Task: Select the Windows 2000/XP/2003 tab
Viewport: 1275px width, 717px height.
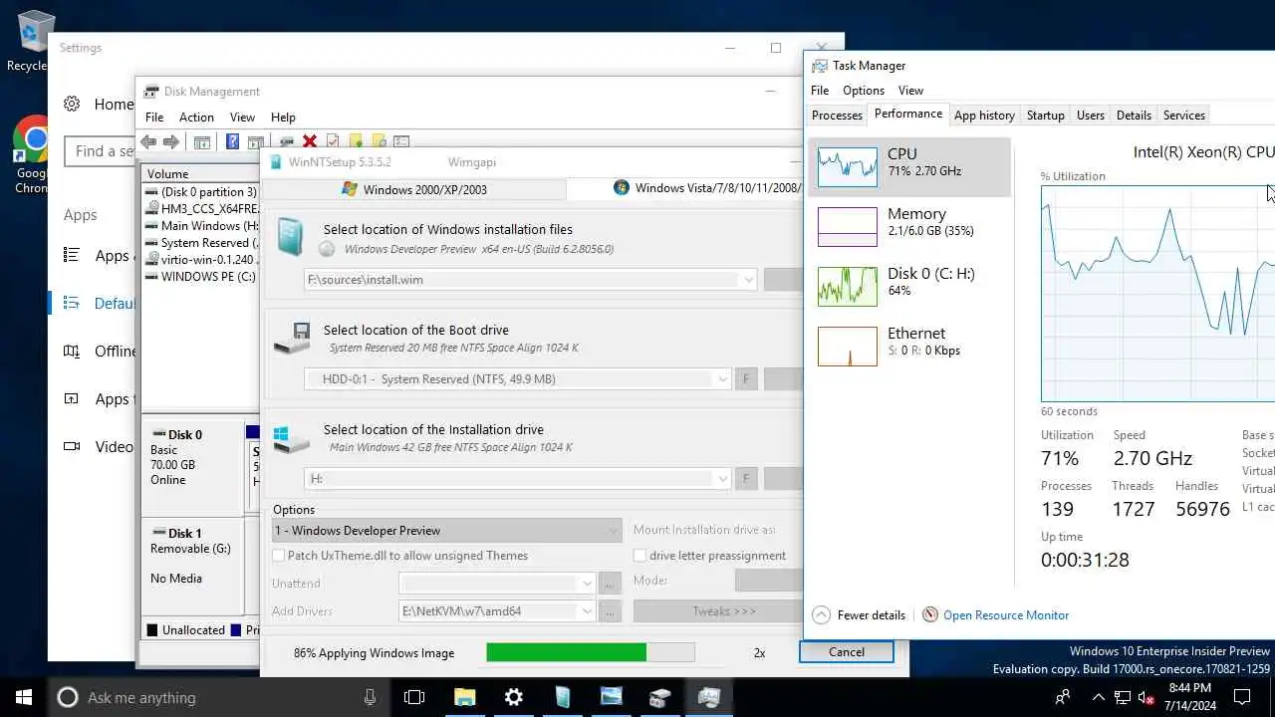Action: [x=413, y=189]
